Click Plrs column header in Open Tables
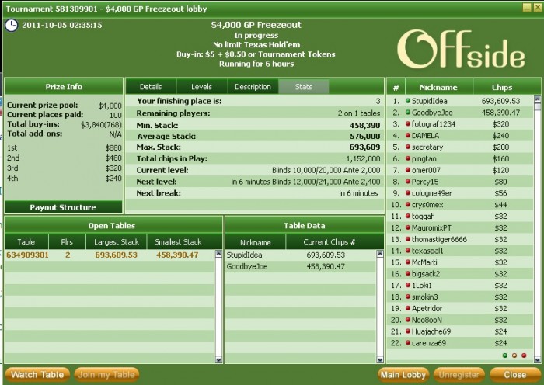This screenshot has width=544, height=385. [x=67, y=242]
